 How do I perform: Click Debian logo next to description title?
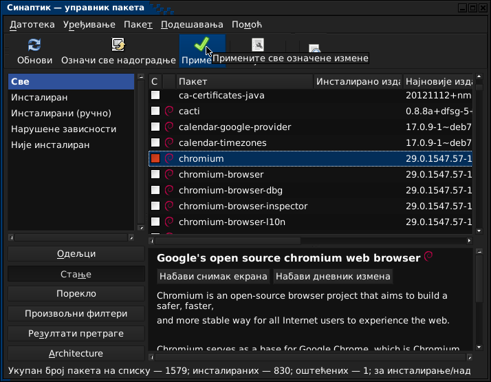point(428,257)
